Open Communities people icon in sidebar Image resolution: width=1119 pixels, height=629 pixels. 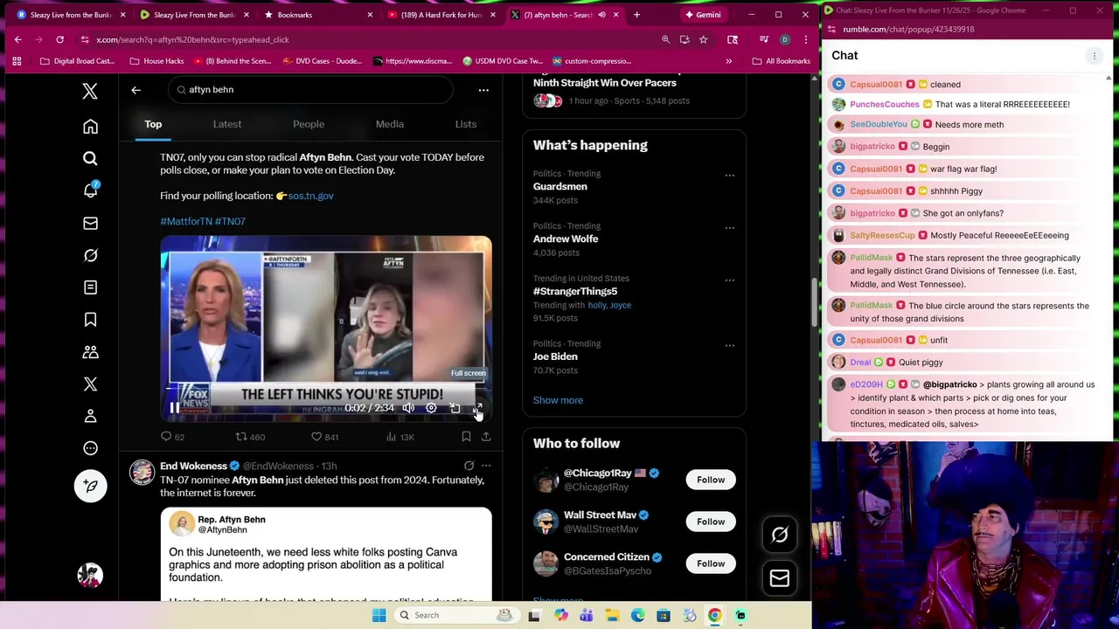point(90,352)
